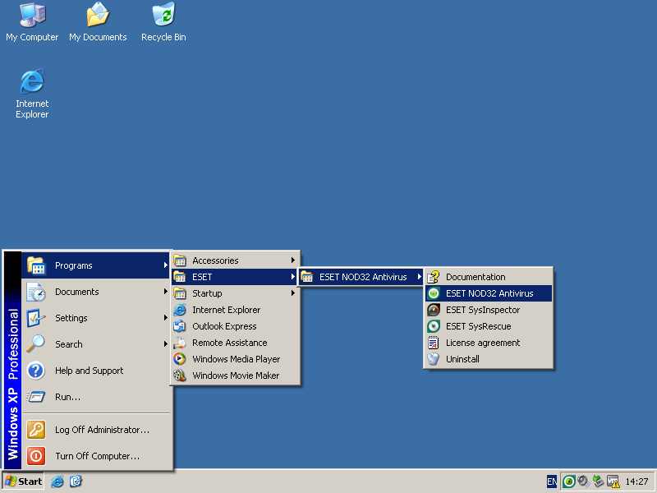Launch Outlook Express from the Quick Launch bar

[x=76, y=481]
